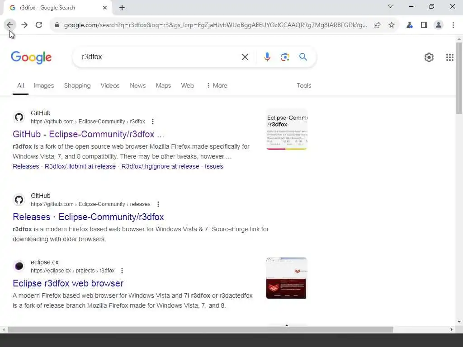Image resolution: width=463 pixels, height=347 pixels.
Task: Click the github.com › Eclipse-Community › releases breadcrumb
Action: (90, 204)
